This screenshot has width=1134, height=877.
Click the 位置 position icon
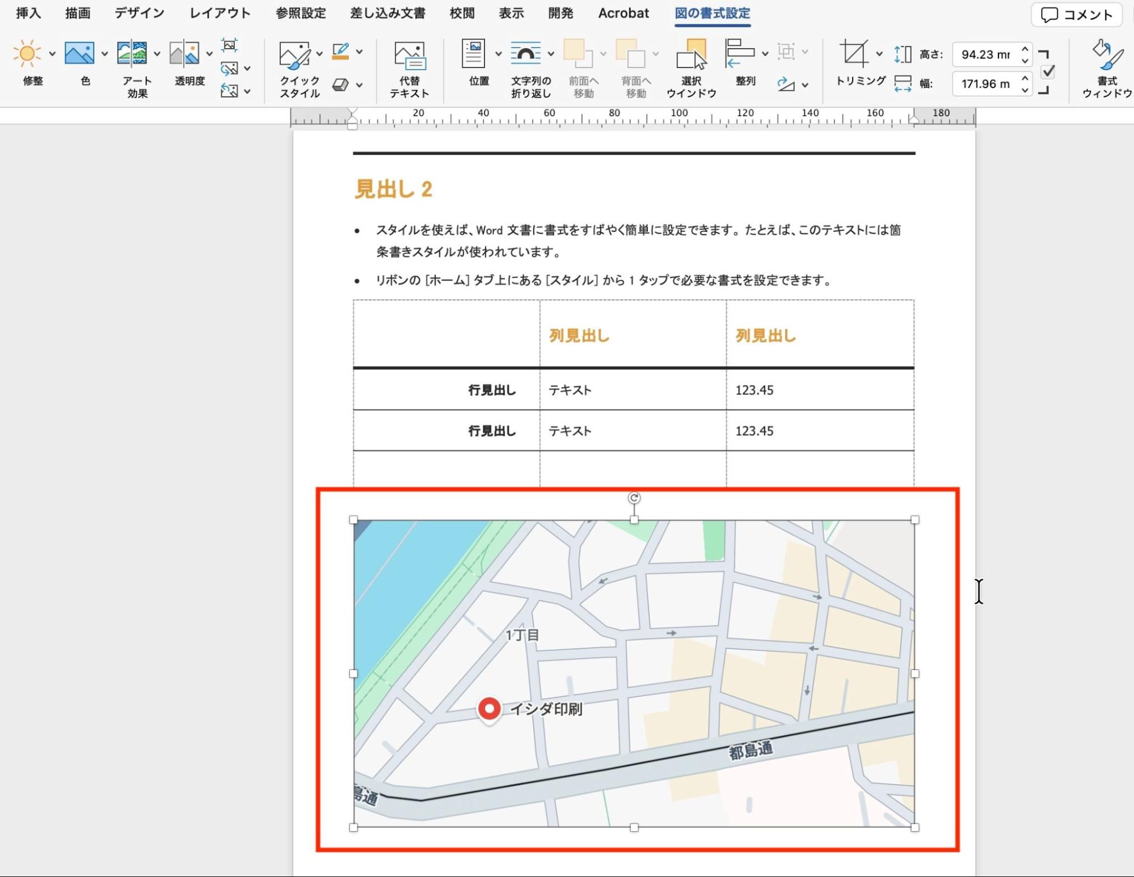click(x=473, y=54)
